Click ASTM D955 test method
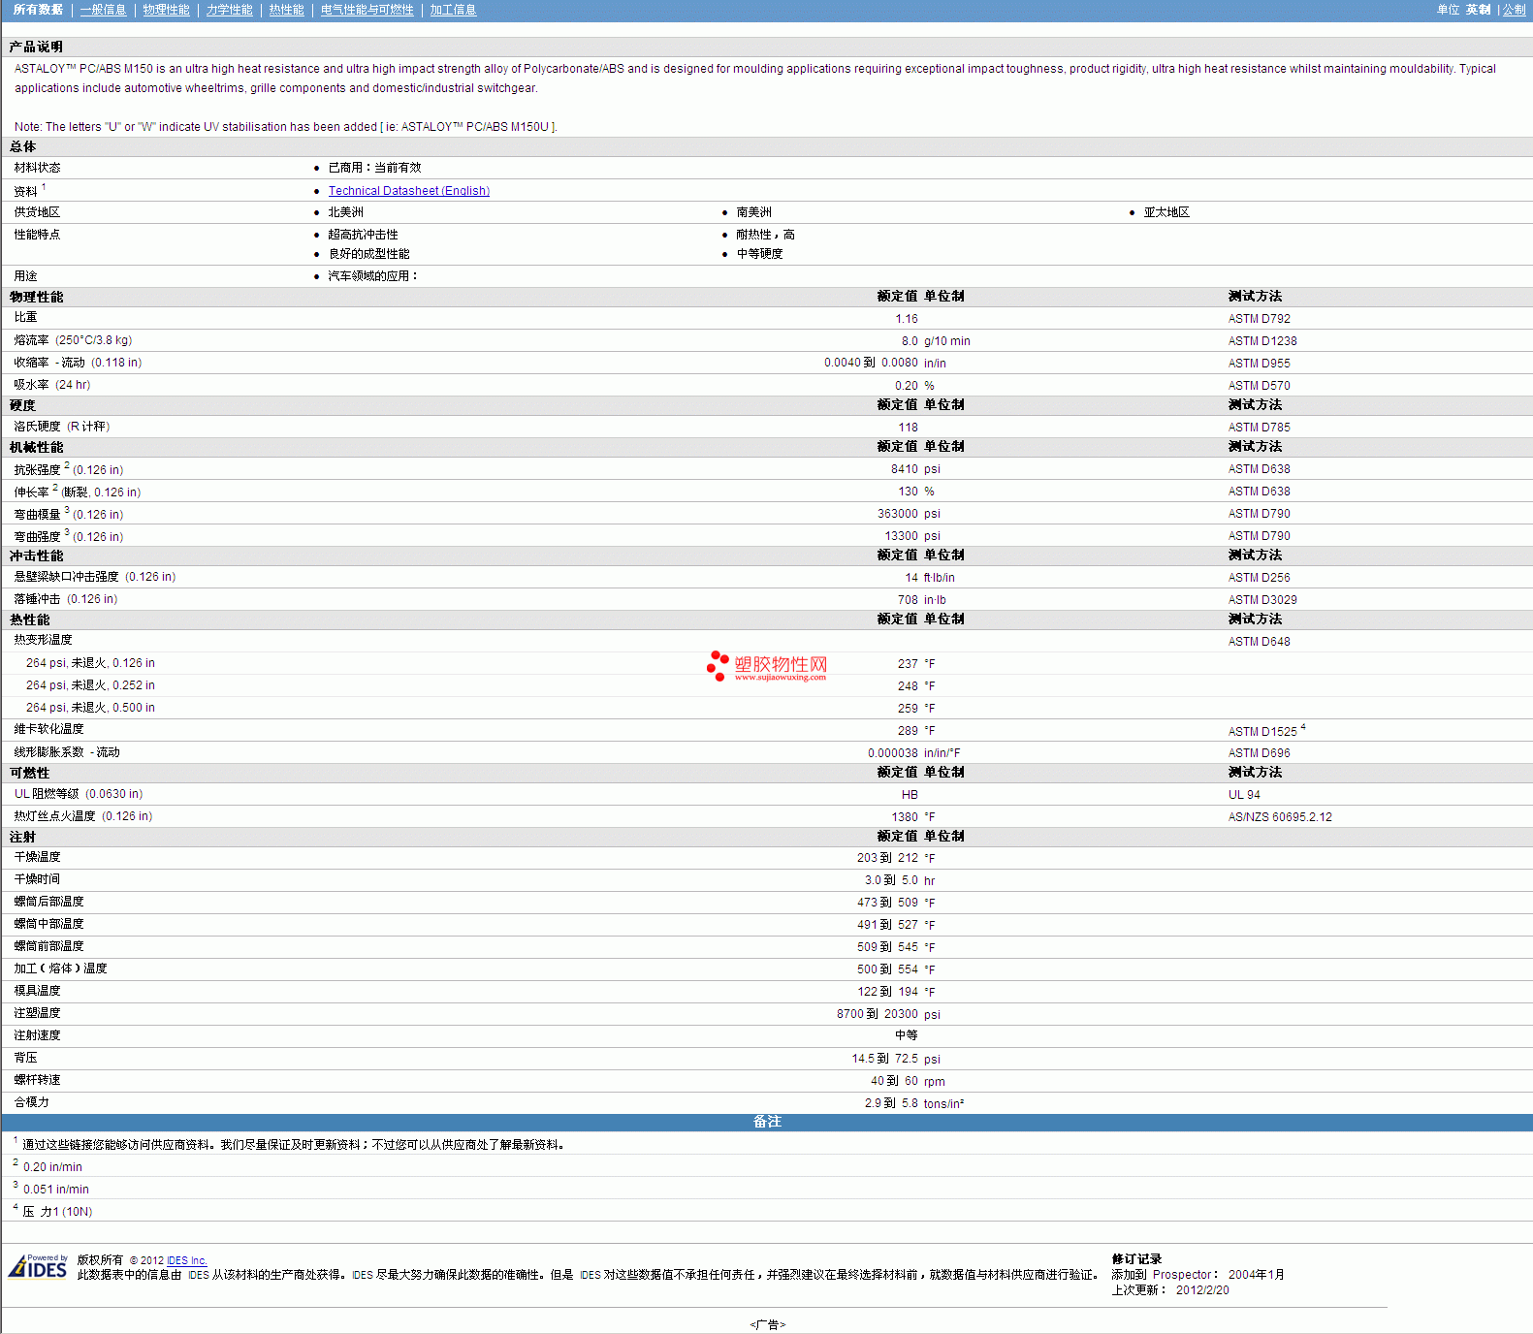The width and height of the screenshot is (1533, 1334). [x=1259, y=364]
